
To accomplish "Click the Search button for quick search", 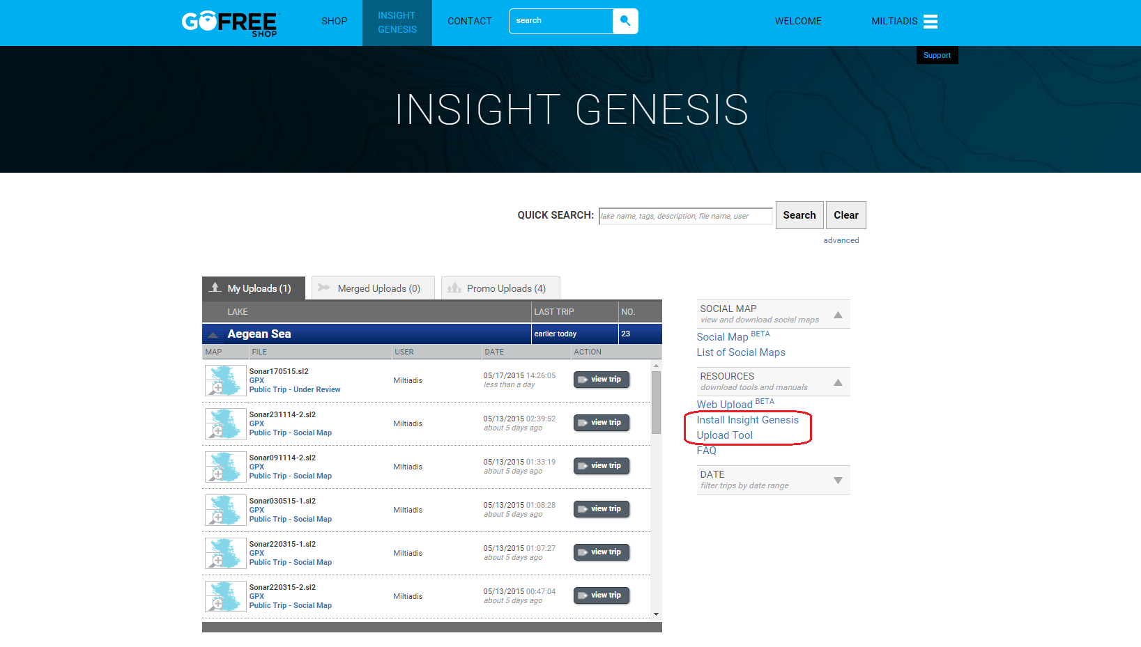I will click(799, 215).
